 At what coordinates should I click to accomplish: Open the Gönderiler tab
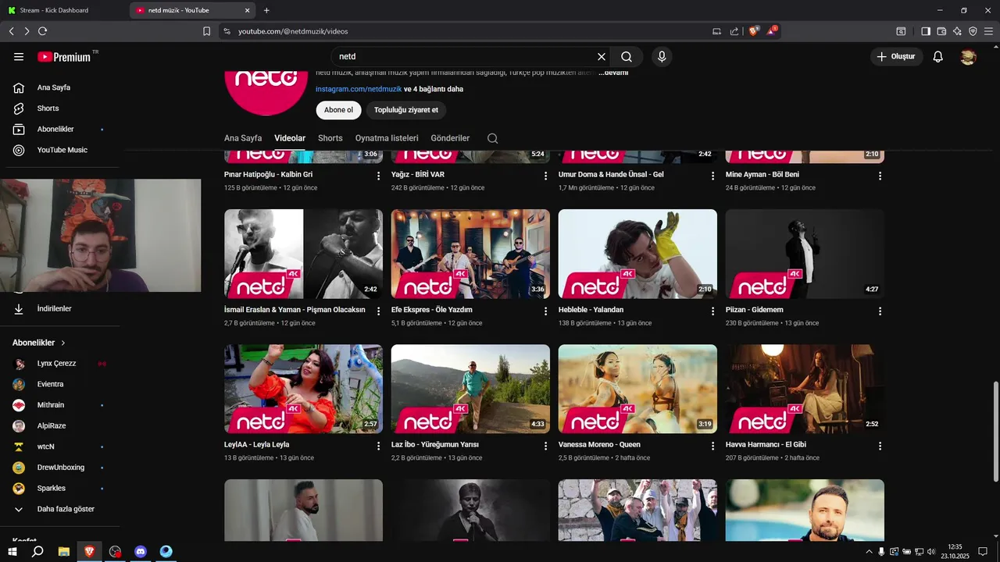[x=450, y=138]
